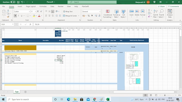Toggle Wrap Text
This screenshot has height=102, width=182.
pyautogui.click(x=68, y=11)
